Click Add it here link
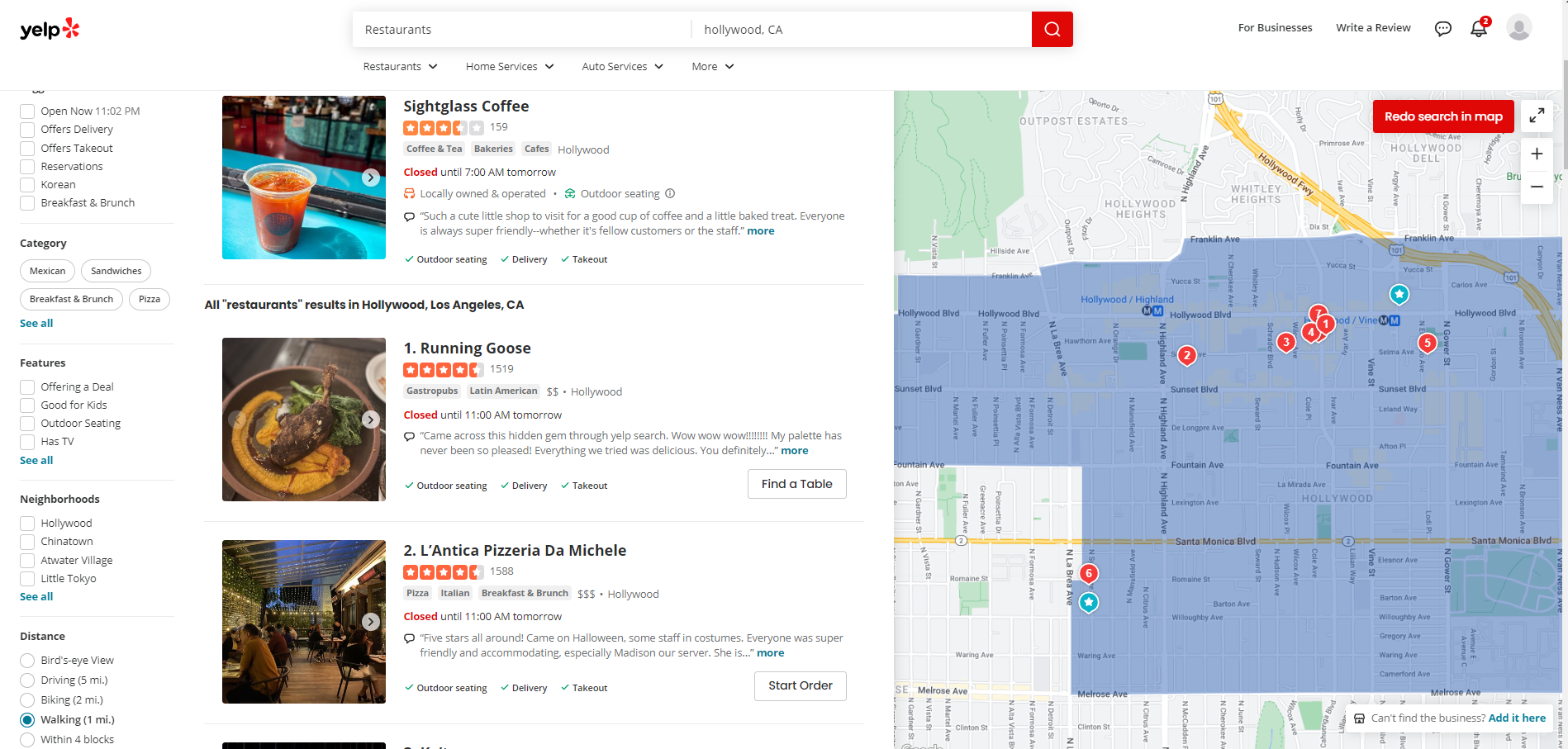The height and width of the screenshot is (749, 1568). [x=1517, y=718]
